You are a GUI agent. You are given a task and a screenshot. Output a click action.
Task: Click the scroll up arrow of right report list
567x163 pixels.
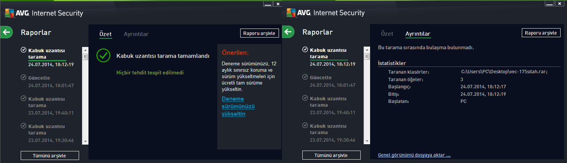tap(367, 50)
